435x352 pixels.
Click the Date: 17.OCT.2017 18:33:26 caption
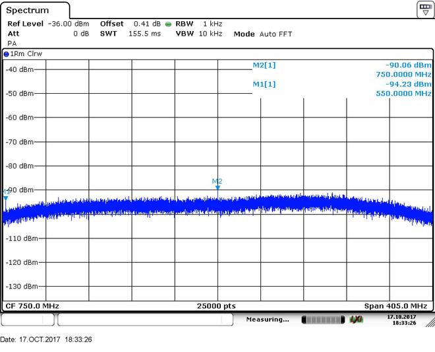coord(46,339)
